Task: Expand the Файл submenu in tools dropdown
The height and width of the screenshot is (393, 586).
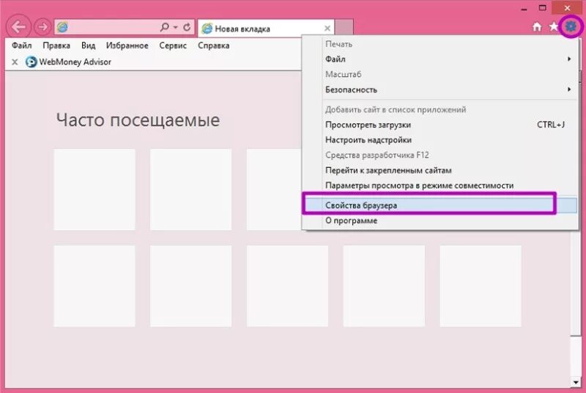Action: point(440,59)
